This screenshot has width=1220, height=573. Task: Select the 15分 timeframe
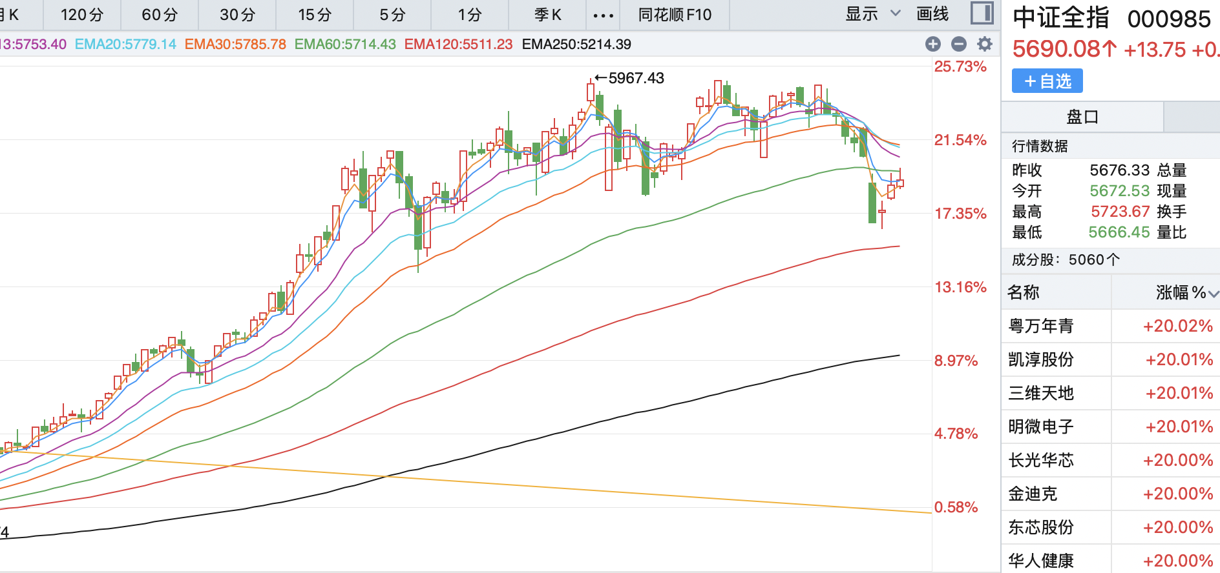point(315,15)
